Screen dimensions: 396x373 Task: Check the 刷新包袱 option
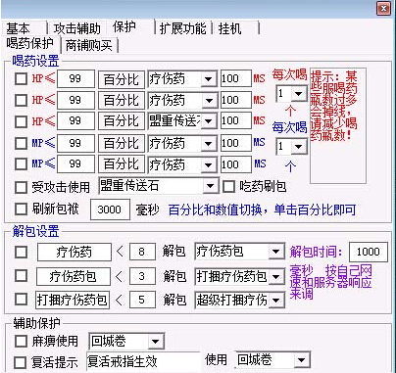pyautogui.click(x=21, y=209)
